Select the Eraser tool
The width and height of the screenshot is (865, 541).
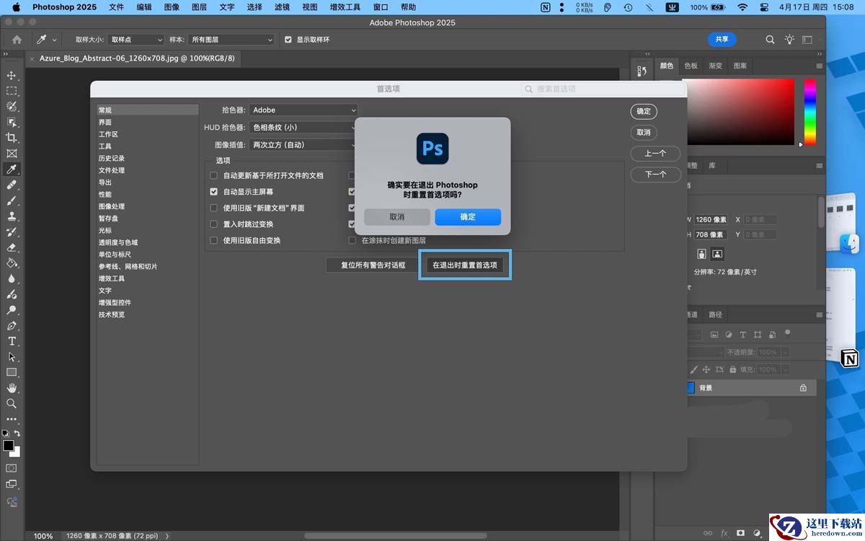coord(12,247)
